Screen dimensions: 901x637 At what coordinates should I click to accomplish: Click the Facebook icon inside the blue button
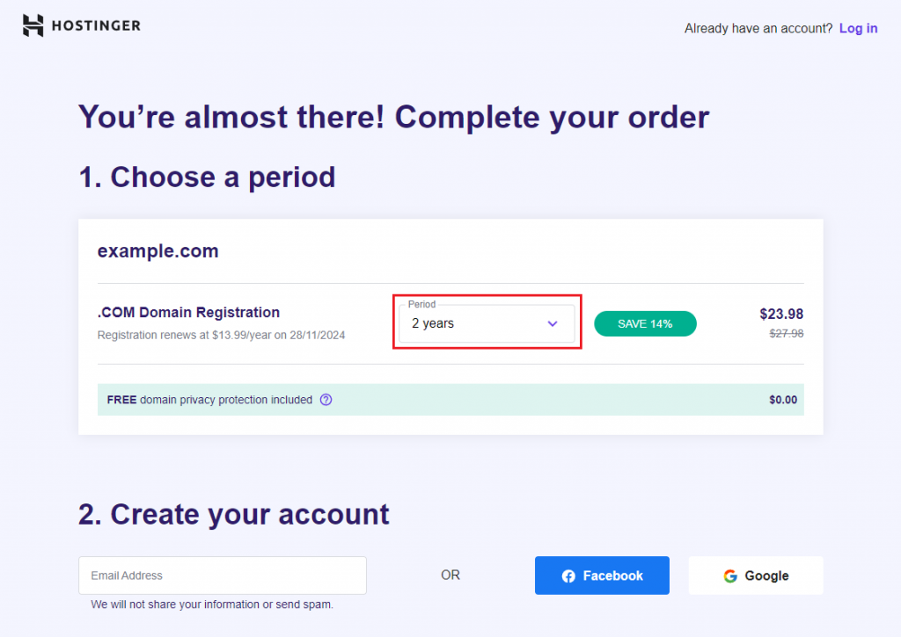click(x=568, y=575)
